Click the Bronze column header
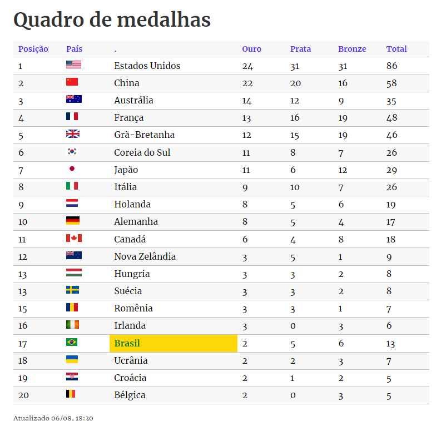Screen dimensions: 446x421 (x=352, y=49)
